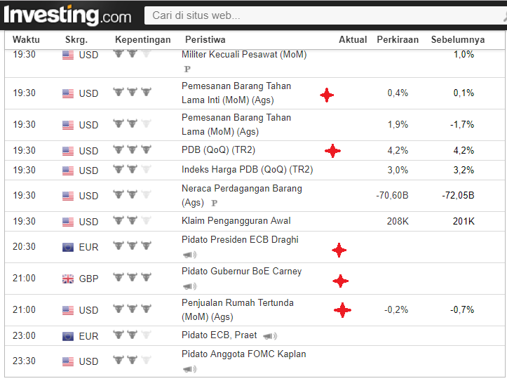Click the Investing.com logo
The image size is (507, 381).
click(x=67, y=15)
